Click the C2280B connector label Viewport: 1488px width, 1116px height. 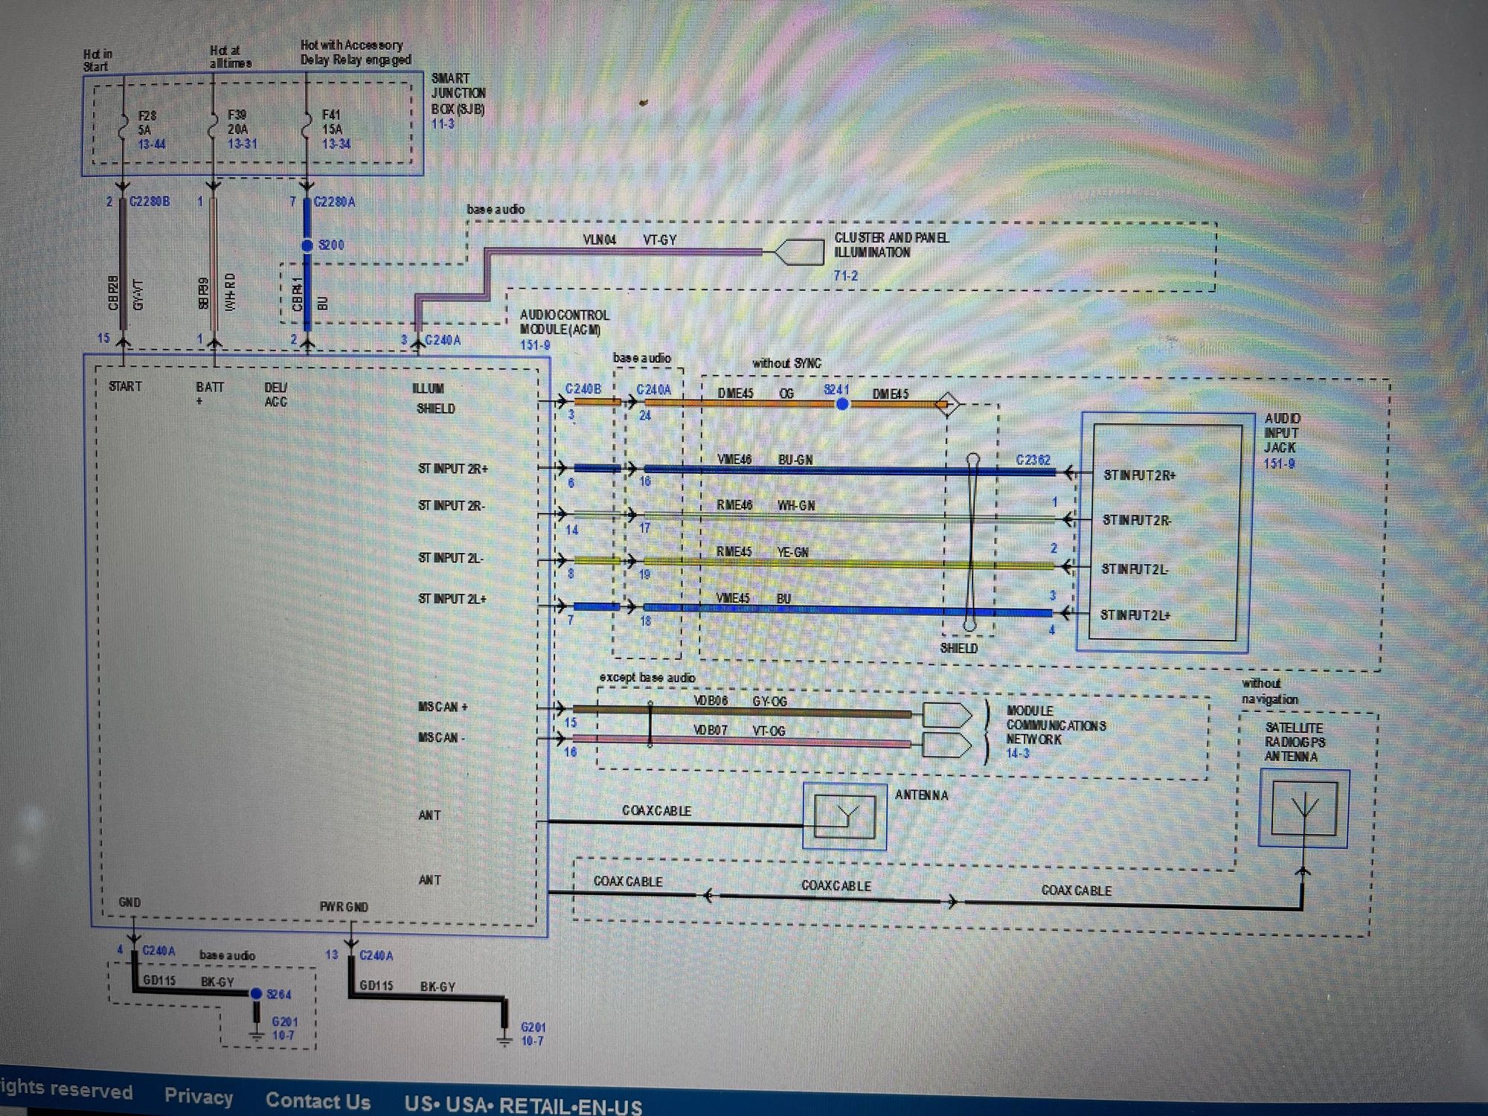point(149,202)
